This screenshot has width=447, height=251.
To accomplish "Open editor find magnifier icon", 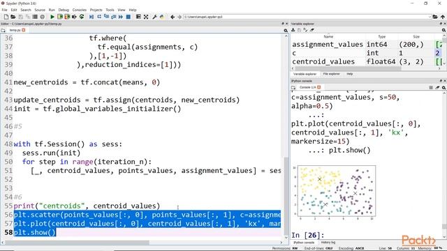I will pos(286,30).
